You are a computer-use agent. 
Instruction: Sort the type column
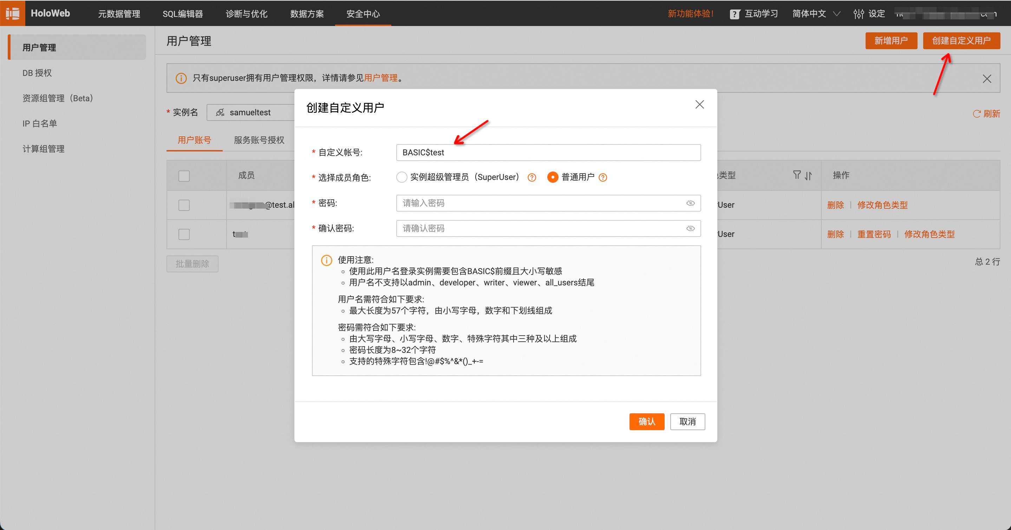(x=809, y=175)
